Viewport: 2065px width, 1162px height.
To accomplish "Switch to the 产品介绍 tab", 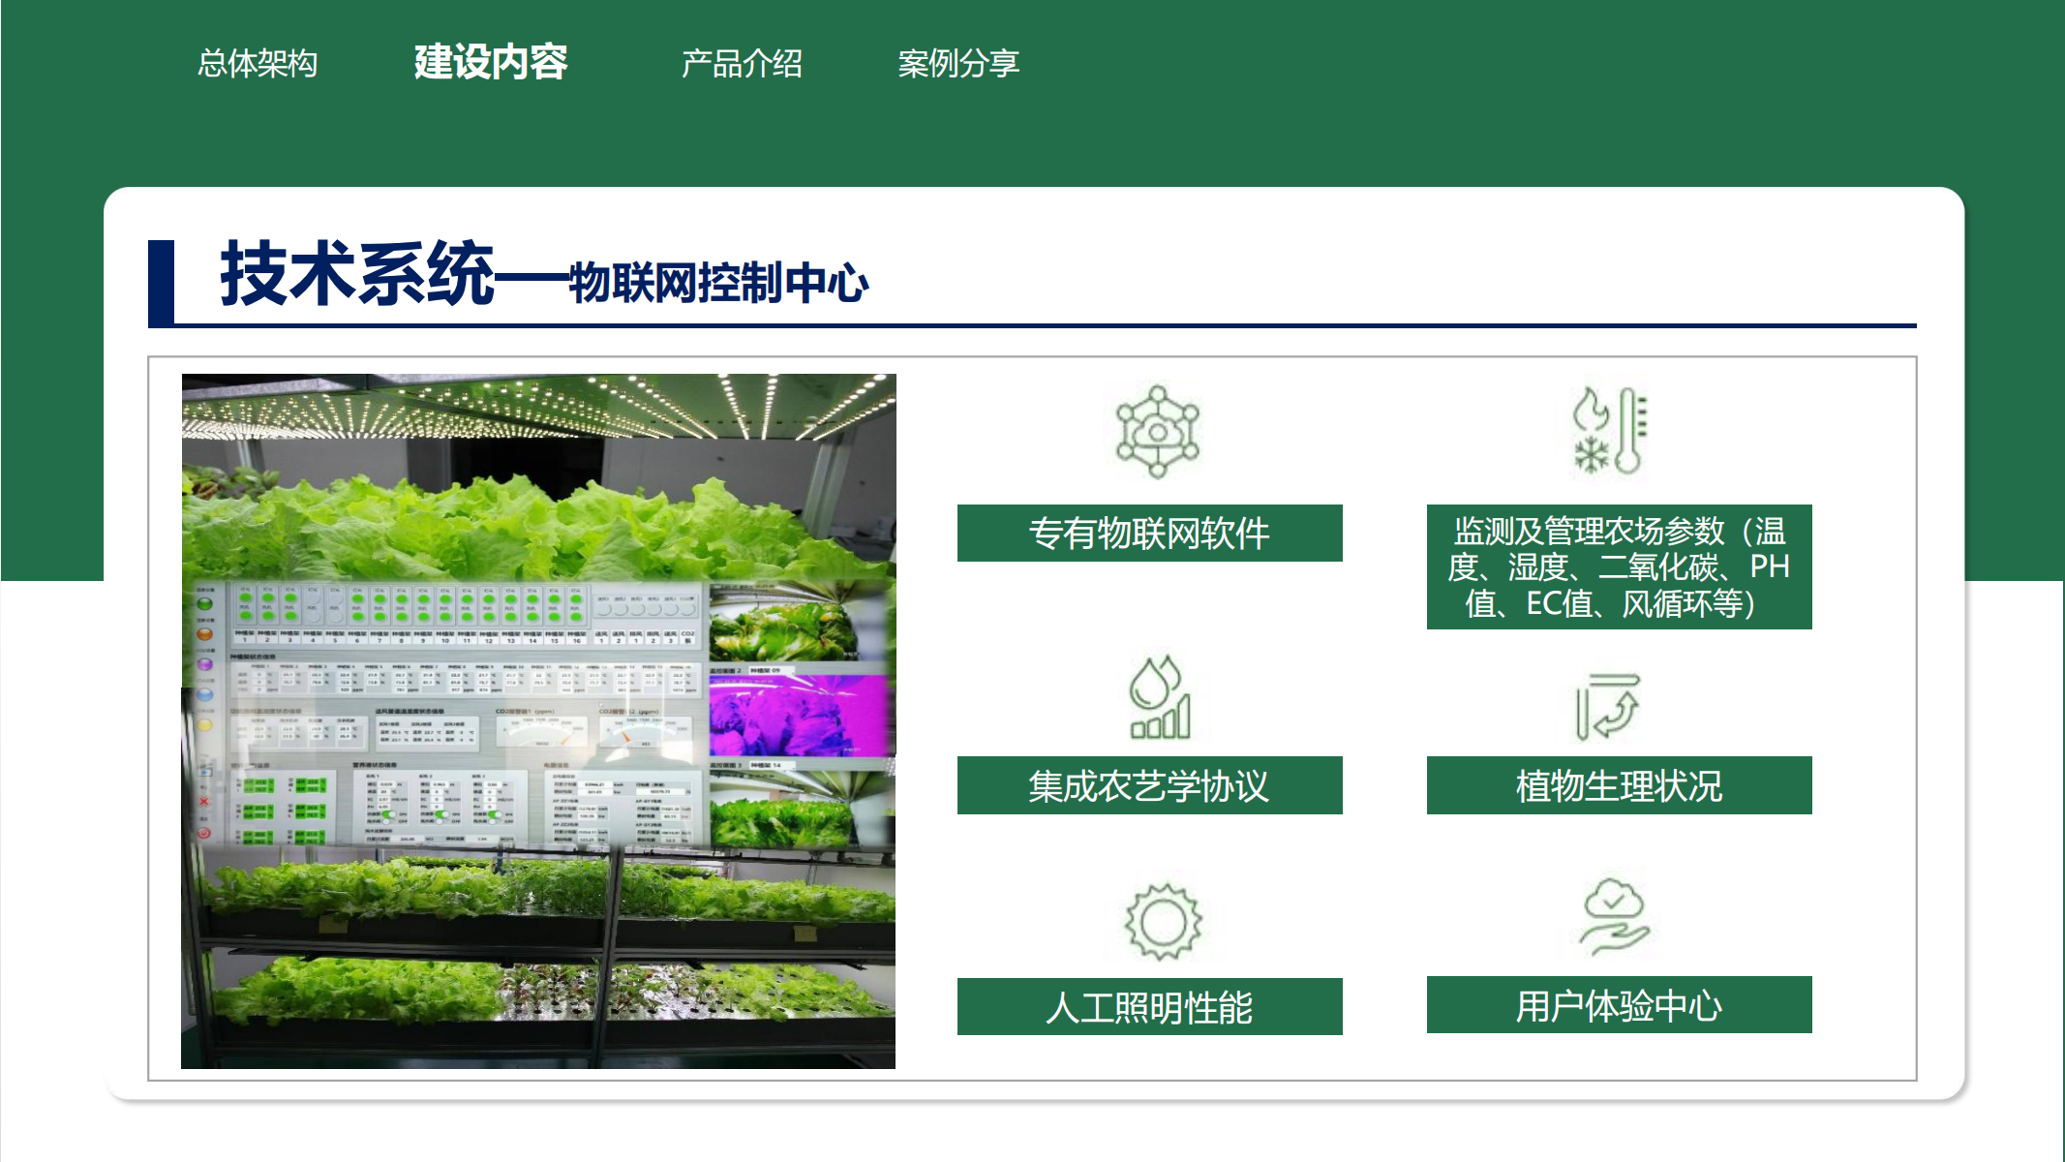I will [742, 64].
